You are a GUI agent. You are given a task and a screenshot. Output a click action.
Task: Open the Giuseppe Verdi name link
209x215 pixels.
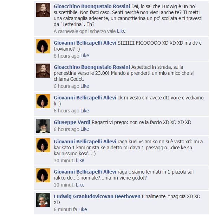pos(72,122)
